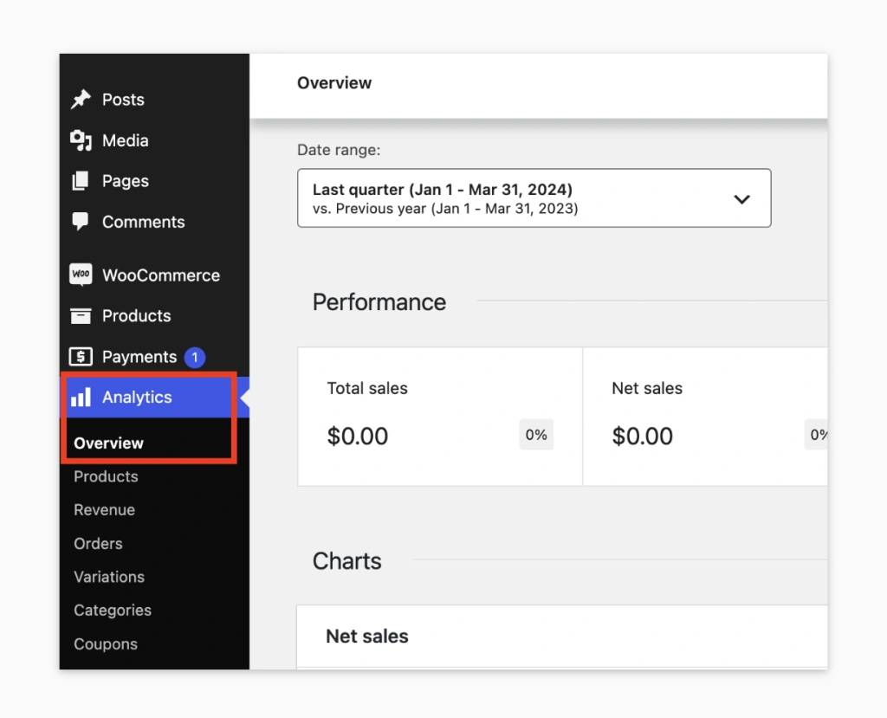Viewport: 887px width, 718px height.
Task: Navigate to the Variations report
Action: pos(108,577)
